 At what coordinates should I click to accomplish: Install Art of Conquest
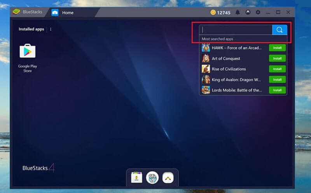(277, 58)
